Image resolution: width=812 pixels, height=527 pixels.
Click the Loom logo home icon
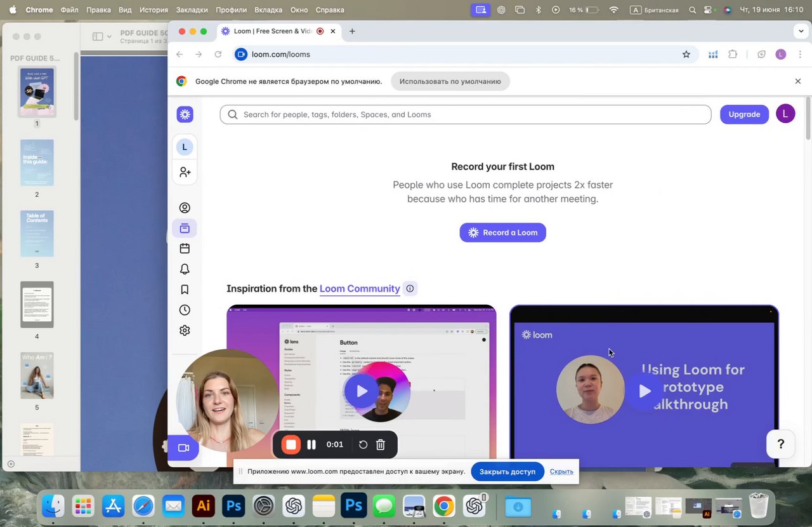(185, 114)
